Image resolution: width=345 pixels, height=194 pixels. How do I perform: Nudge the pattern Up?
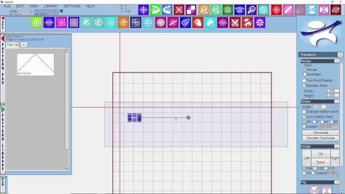(321, 154)
